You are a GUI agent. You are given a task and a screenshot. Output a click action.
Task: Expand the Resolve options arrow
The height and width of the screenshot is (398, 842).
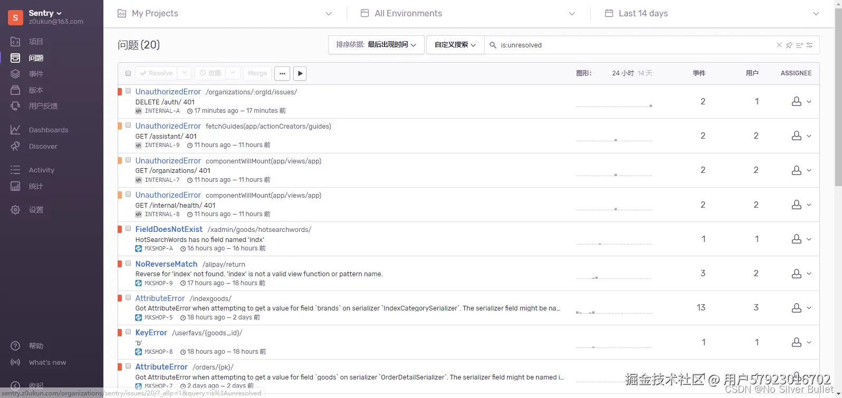(184, 73)
